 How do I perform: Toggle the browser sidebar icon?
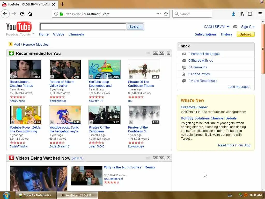pos(250,14)
